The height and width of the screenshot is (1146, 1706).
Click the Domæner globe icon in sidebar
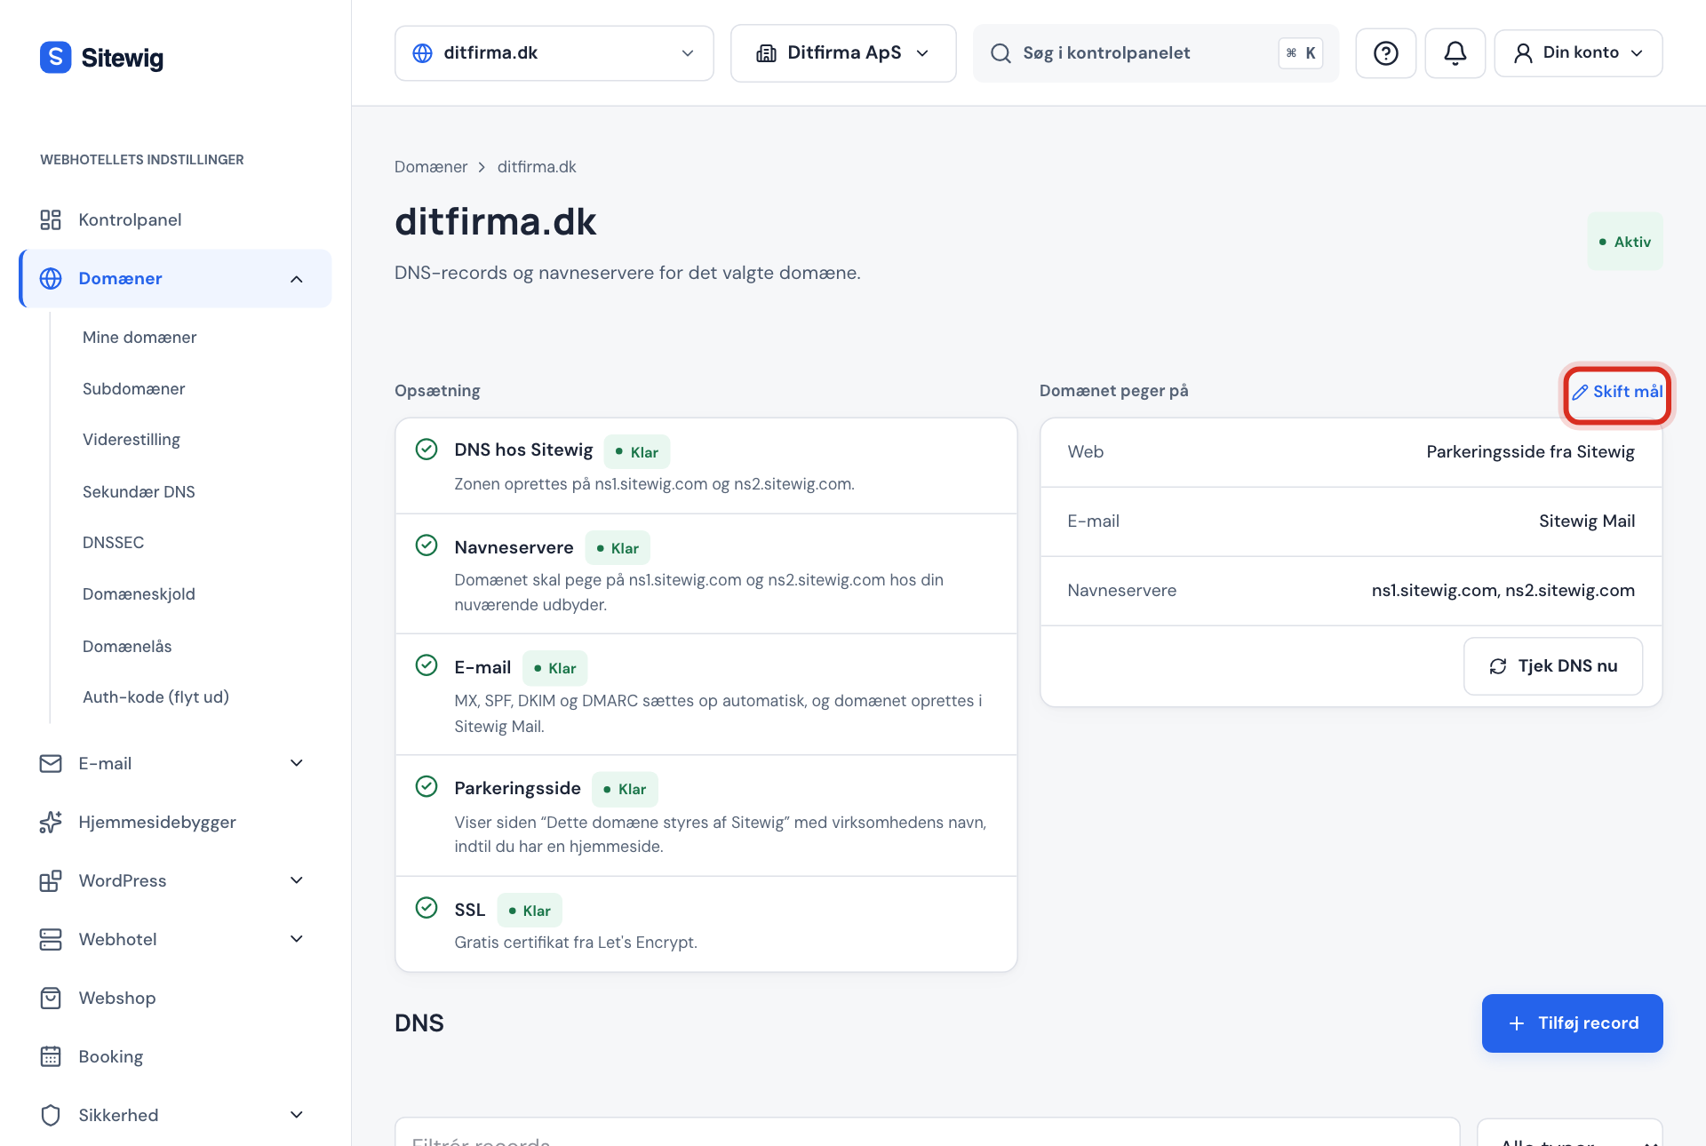[51, 278]
